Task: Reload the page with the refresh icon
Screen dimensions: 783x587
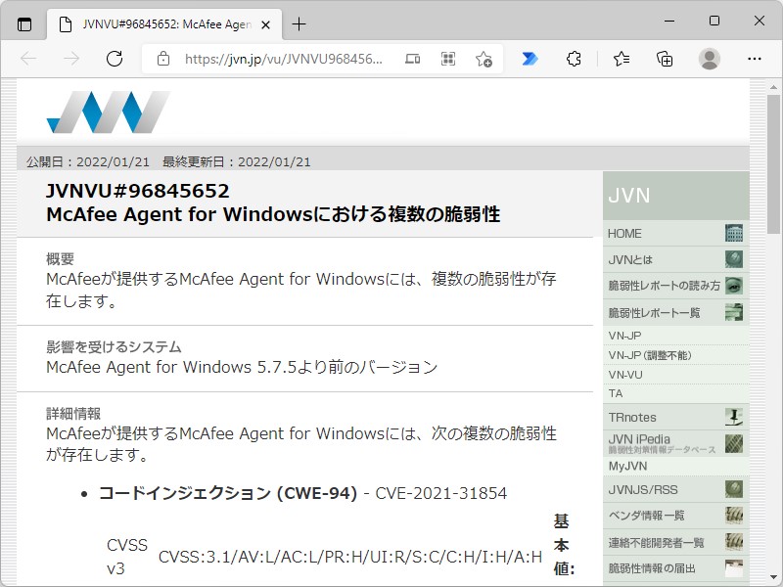Action: pyautogui.click(x=115, y=59)
